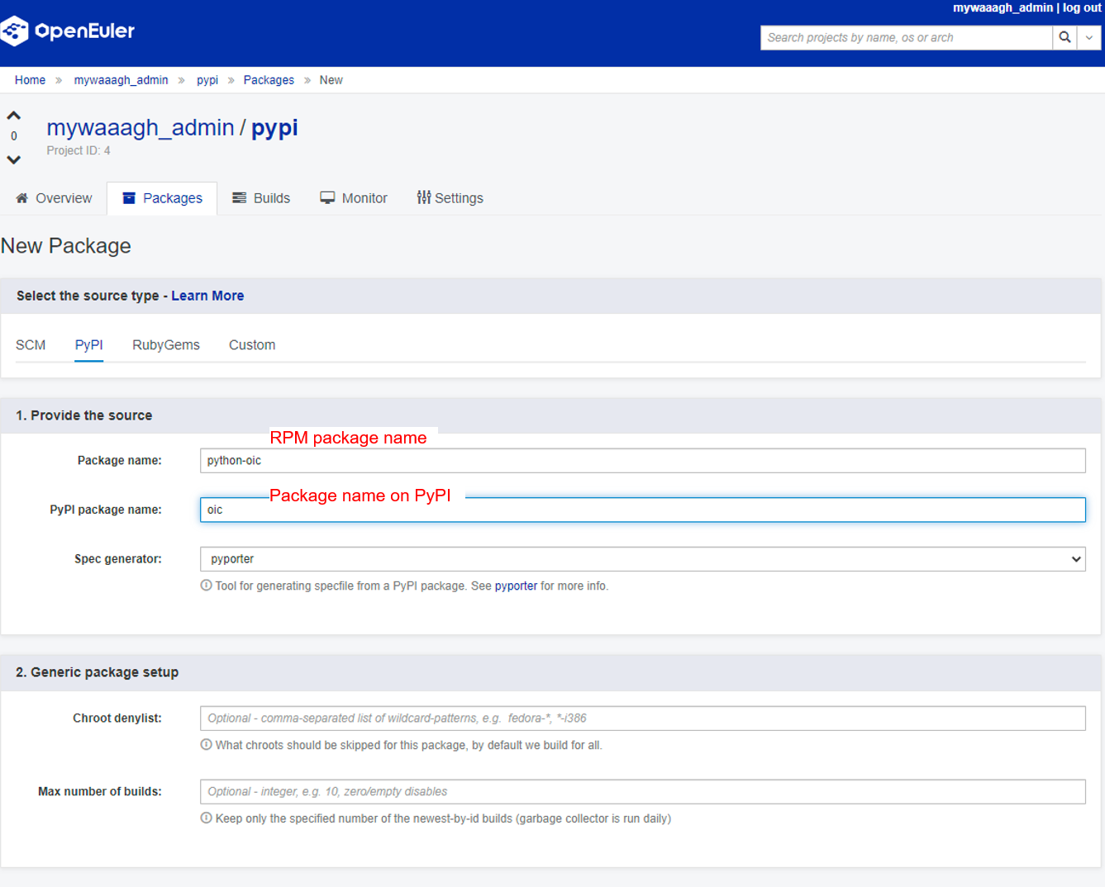Open the Builds tab
The height and width of the screenshot is (887, 1105).
261,198
